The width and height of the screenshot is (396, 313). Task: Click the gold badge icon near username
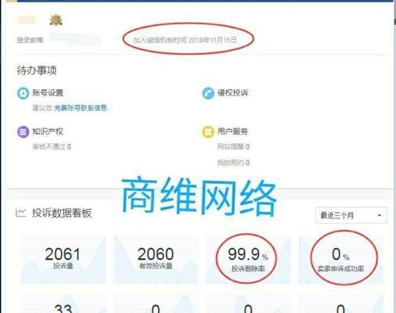tap(56, 20)
